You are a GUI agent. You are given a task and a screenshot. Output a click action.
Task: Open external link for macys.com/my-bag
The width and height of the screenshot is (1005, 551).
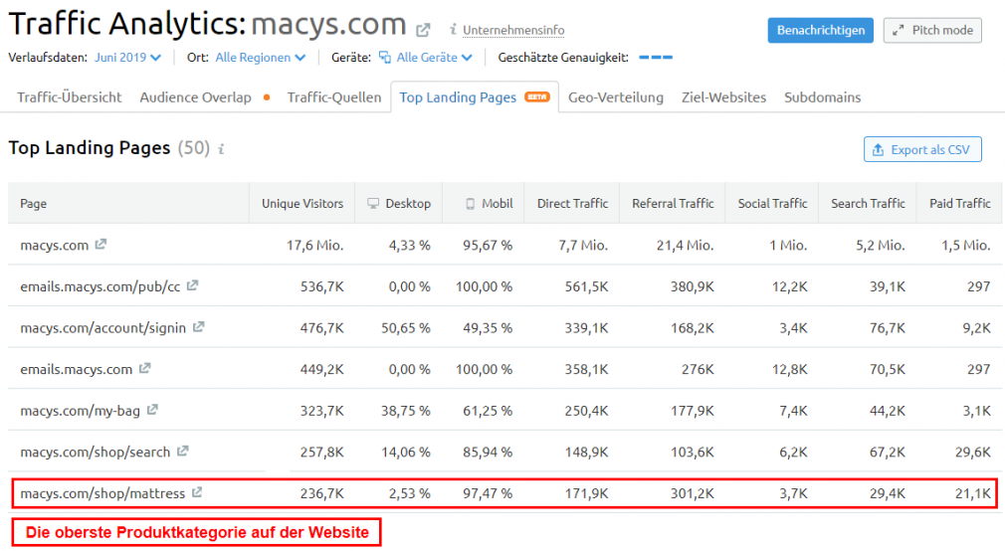pos(152,410)
